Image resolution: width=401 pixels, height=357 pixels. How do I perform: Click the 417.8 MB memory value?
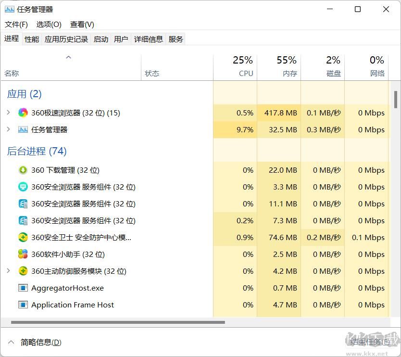(x=281, y=113)
